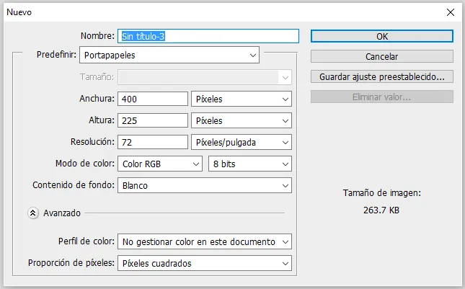
Task: Open the Perfil de color dropdown
Action: 205,241
